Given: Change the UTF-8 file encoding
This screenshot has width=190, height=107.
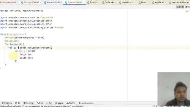Looking at the screenshot, I should click(x=169, y=106).
